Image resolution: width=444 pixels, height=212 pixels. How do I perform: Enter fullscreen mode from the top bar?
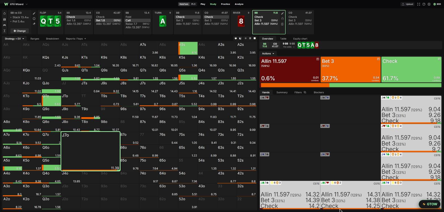click(x=419, y=4)
